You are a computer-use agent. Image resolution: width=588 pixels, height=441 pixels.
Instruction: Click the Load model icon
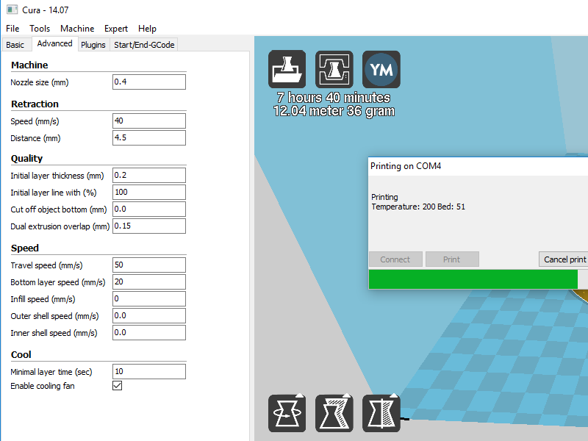(x=287, y=69)
